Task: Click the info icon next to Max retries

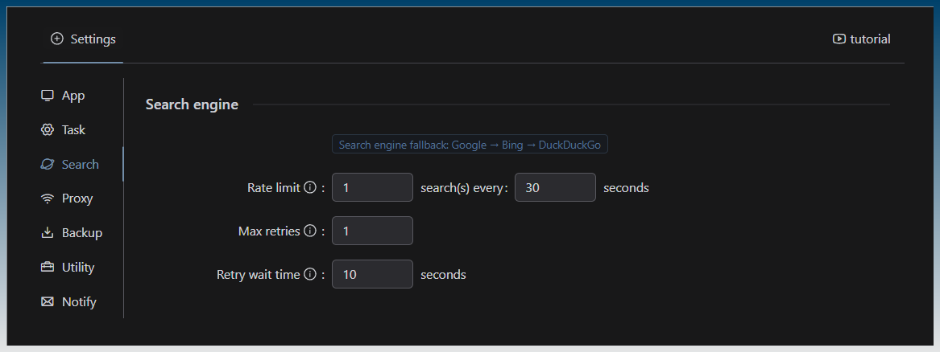Action: click(x=309, y=231)
